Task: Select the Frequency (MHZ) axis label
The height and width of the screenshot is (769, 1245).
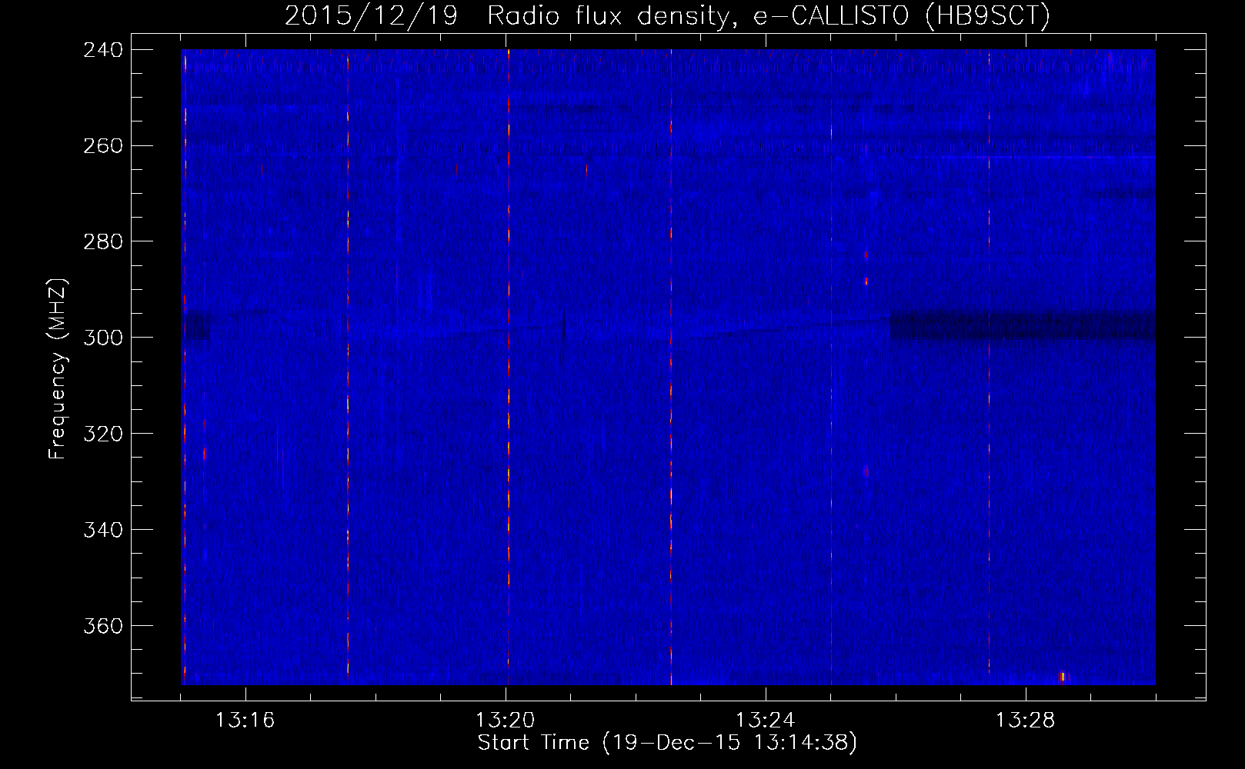Action: [x=58, y=368]
